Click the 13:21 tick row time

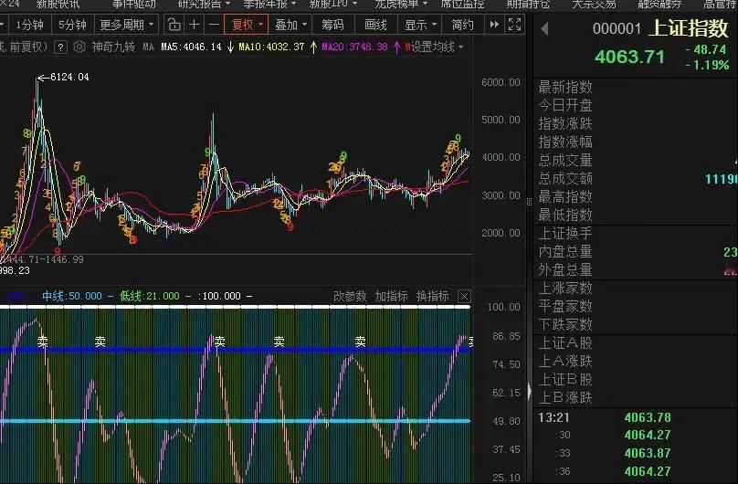pyautogui.click(x=554, y=417)
